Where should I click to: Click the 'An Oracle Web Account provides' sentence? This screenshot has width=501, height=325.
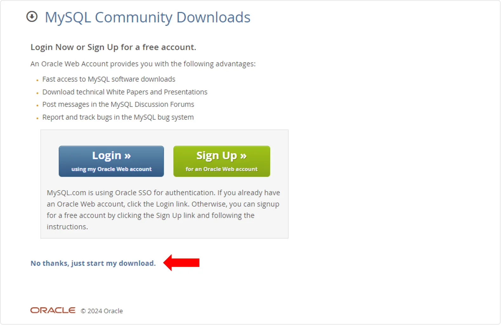[x=143, y=64]
